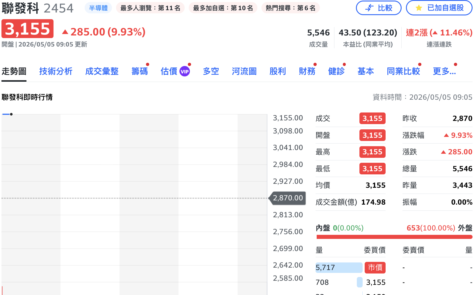The height and width of the screenshot is (295, 474).
Task: Click the 振幅 0.00% value
Action: [x=462, y=202]
